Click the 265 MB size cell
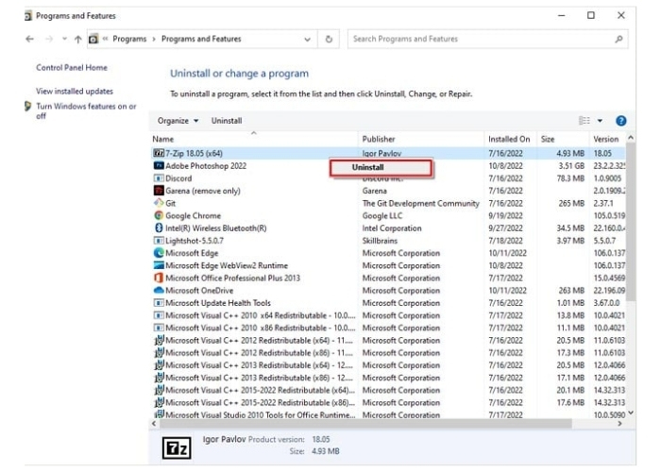This screenshot has height=472, width=661. [x=571, y=203]
